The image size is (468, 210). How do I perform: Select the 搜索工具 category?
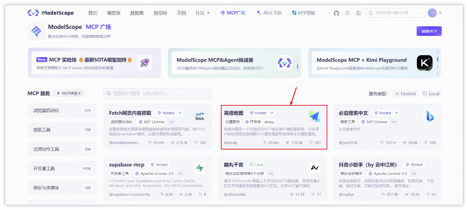click(x=62, y=130)
